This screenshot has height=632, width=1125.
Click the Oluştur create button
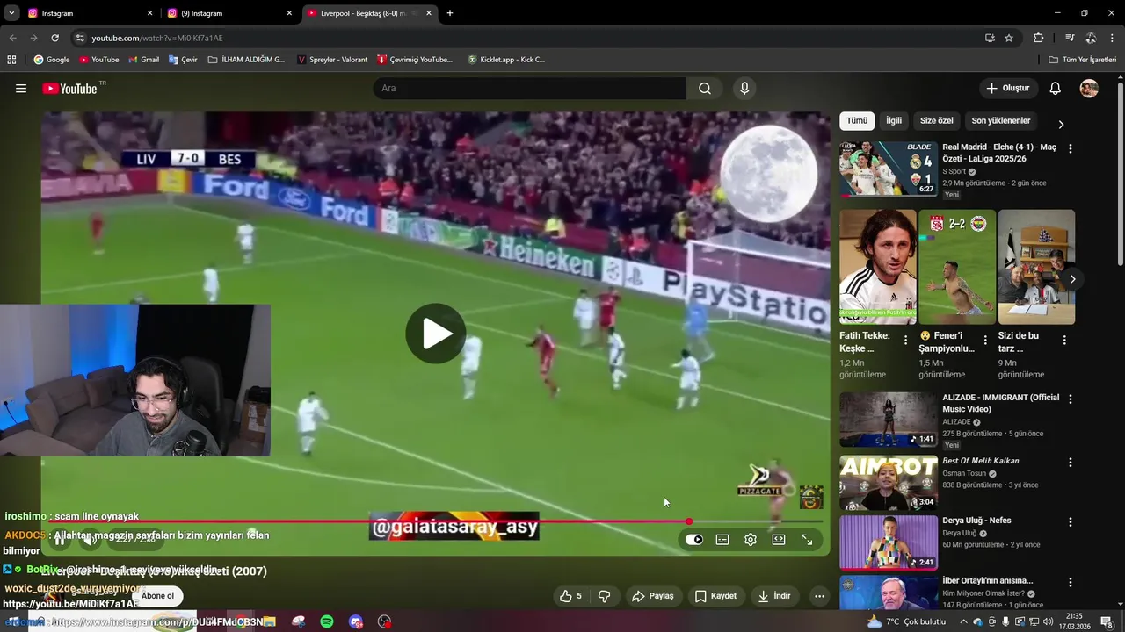[x=1008, y=89]
